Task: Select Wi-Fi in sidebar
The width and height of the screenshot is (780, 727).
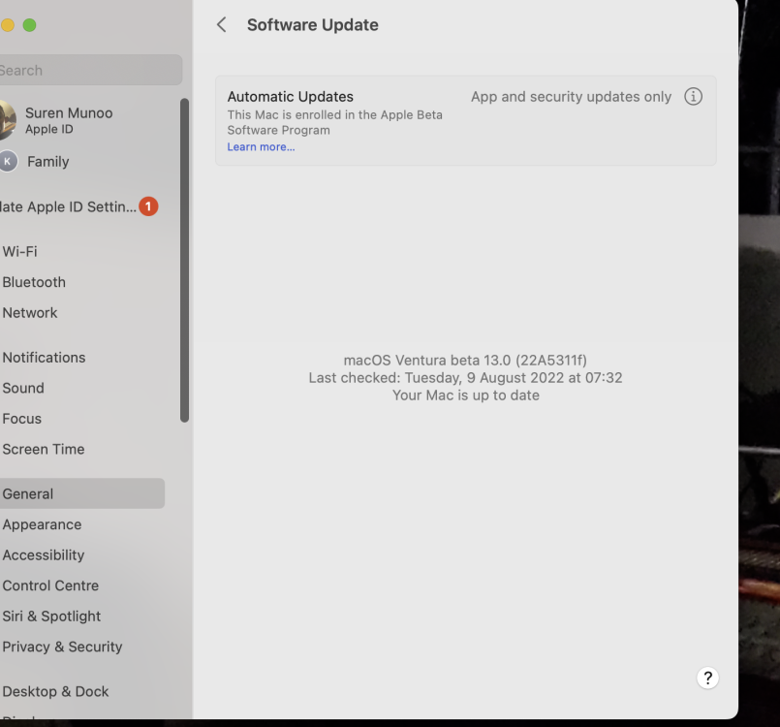Action: click(82, 251)
